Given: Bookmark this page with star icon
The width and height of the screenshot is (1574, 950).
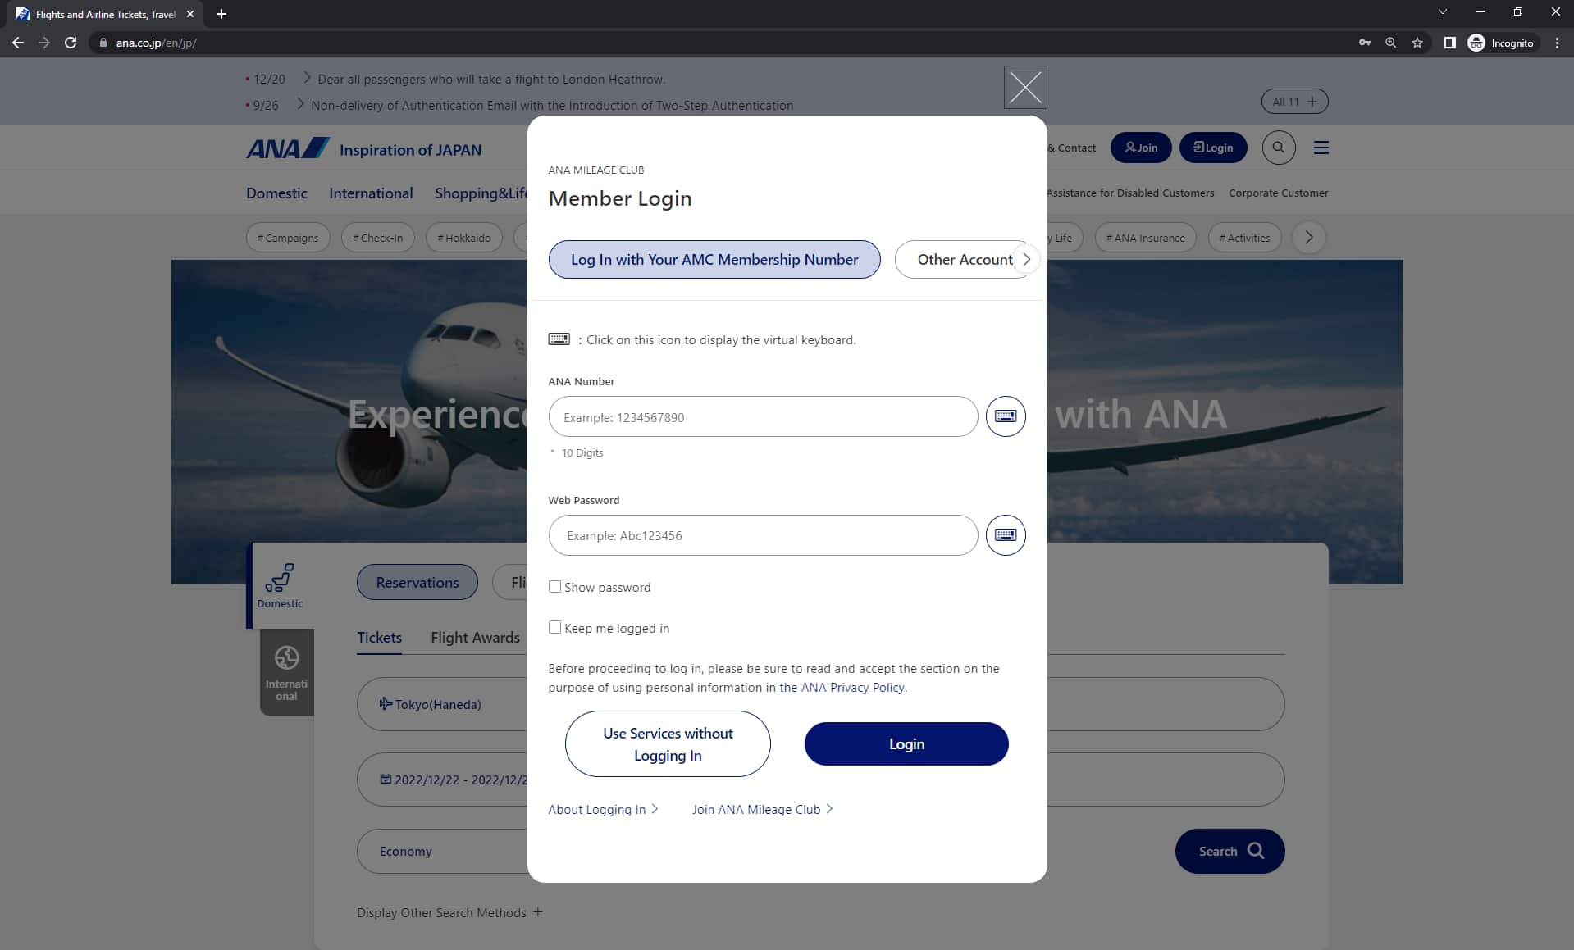Looking at the screenshot, I should point(1417,43).
